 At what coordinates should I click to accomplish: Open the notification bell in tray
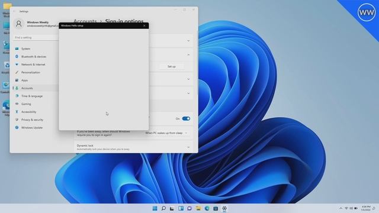pos(374,208)
